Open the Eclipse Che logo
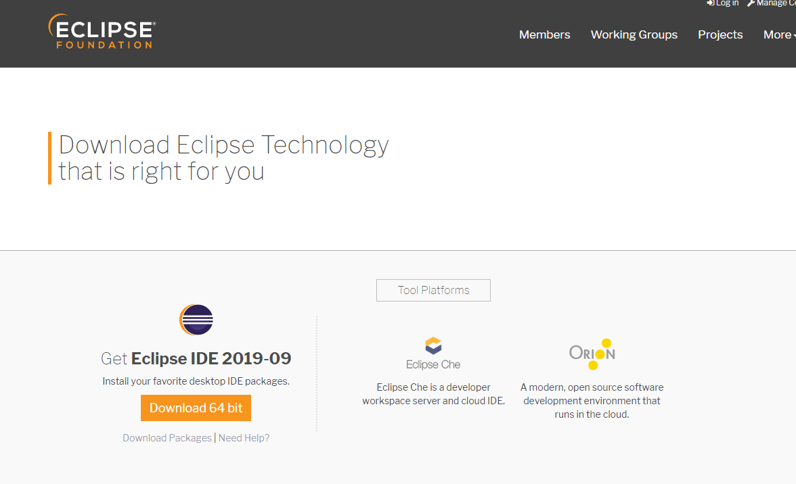 coord(433,354)
